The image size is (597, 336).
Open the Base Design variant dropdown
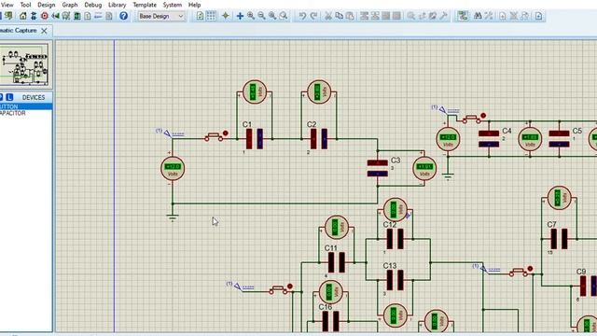[161, 16]
